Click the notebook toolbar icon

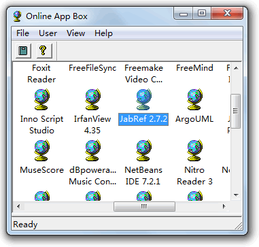(x=23, y=50)
